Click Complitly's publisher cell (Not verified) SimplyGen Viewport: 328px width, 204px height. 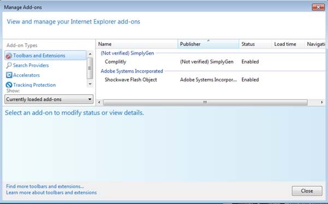point(207,62)
